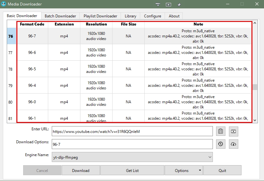Click the cloud download icon button
The width and height of the screenshot is (264, 181).
point(233,144)
